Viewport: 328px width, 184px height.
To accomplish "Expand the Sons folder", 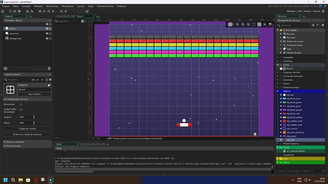I will coord(278,159).
